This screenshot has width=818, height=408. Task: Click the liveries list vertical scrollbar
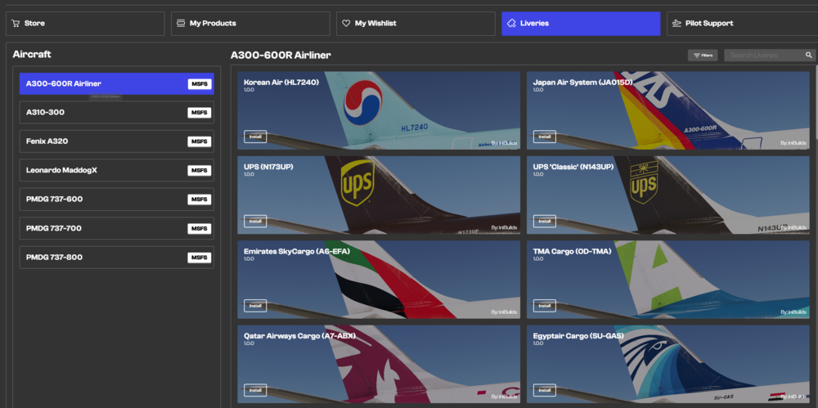point(814,106)
